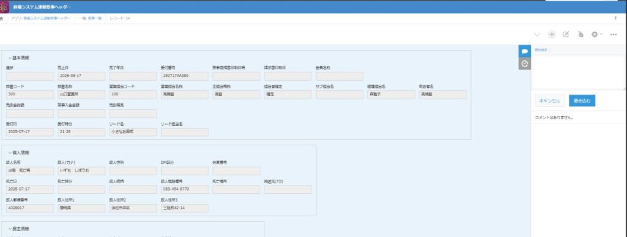This screenshot has width=627, height=237.
Task: Click the empty リード担当名 field
Action: click(x=184, y=132)
